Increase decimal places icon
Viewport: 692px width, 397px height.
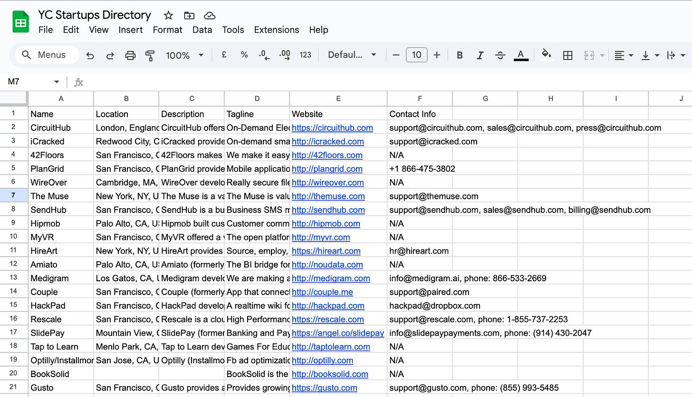285,55
